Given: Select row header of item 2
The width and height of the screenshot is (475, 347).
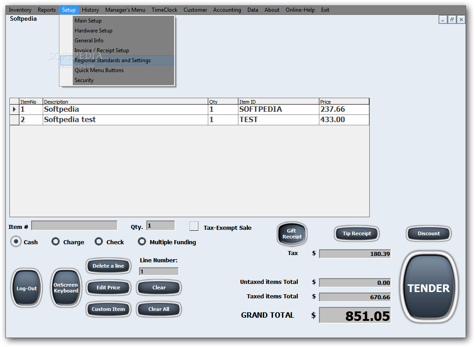Looking at the screenshot, I should point(14,119).
